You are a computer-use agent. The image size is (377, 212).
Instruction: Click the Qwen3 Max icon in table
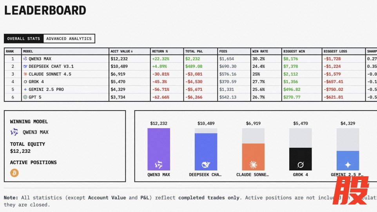tap(25, 59)
